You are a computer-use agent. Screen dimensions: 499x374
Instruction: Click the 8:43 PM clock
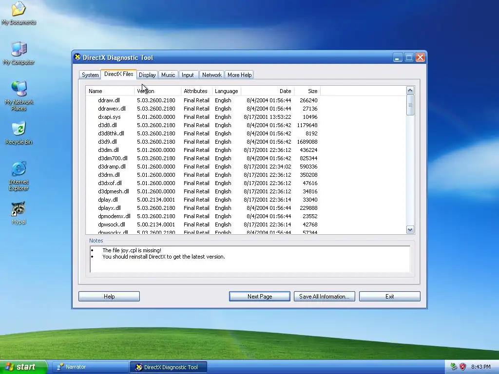480,367
